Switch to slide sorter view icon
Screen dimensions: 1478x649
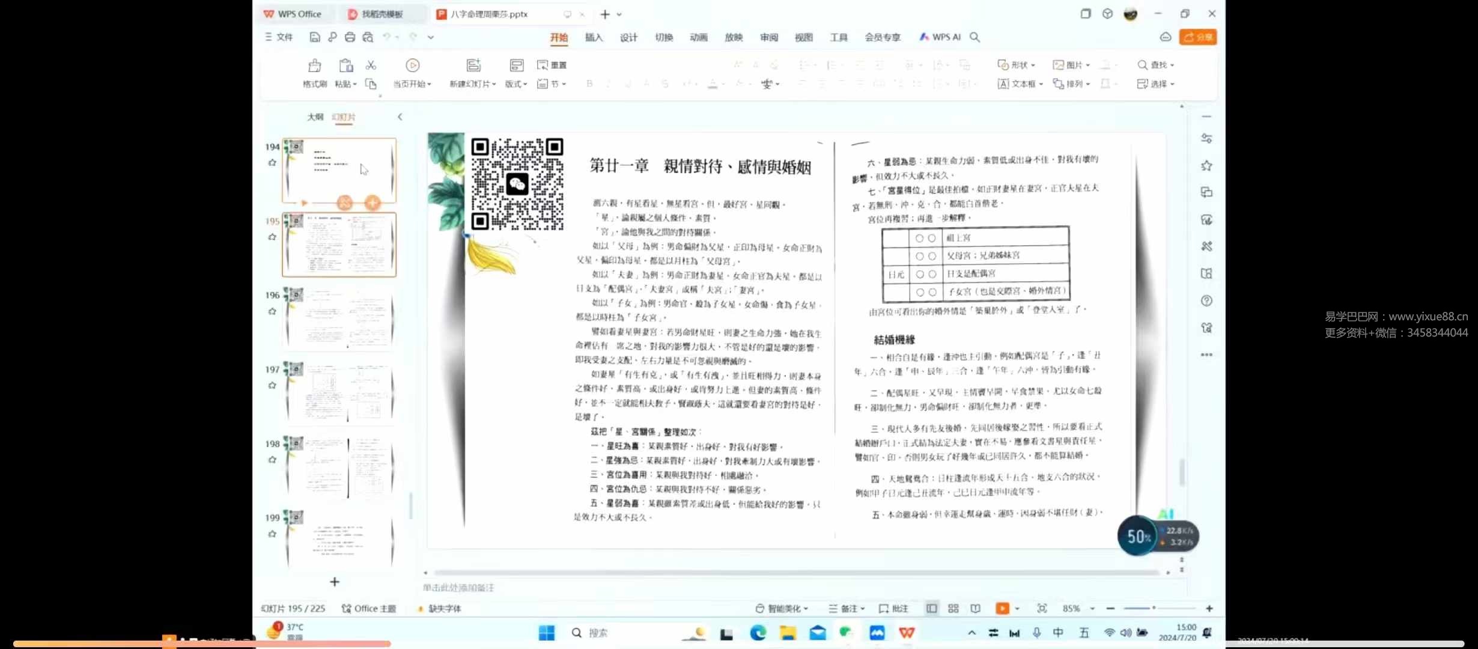click(x=953, y=608)
